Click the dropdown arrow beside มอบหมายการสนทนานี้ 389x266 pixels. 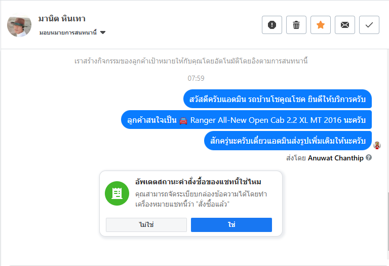(x=103, y=32)
